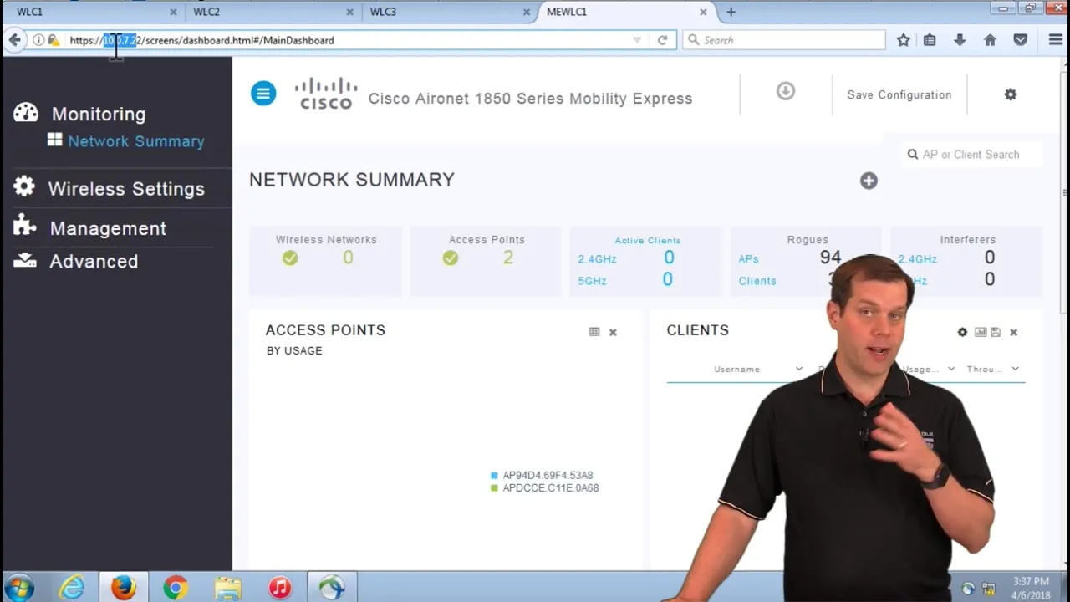Open Management menu

pyautogui.click(x=108, y=228)
